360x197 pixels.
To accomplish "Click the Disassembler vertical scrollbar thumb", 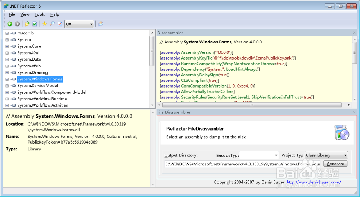I will [x=355, y=53].
